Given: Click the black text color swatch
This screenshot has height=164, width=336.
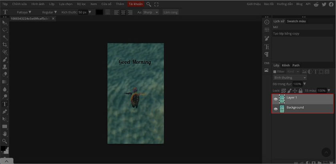Looking at the screenshot, I should tap(99, 12).
